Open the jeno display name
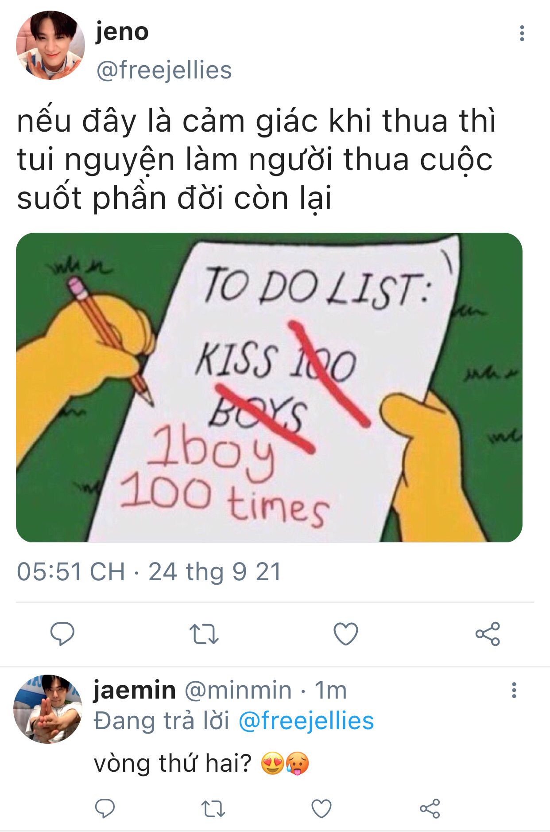The height and width of the screenshot is (832, 550). (x=122, y=32)
